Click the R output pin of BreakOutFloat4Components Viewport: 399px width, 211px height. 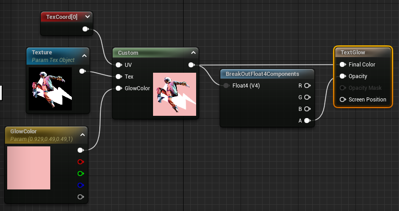tap(307, 85)
